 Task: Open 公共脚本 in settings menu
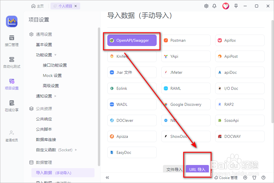click(44, 129)
